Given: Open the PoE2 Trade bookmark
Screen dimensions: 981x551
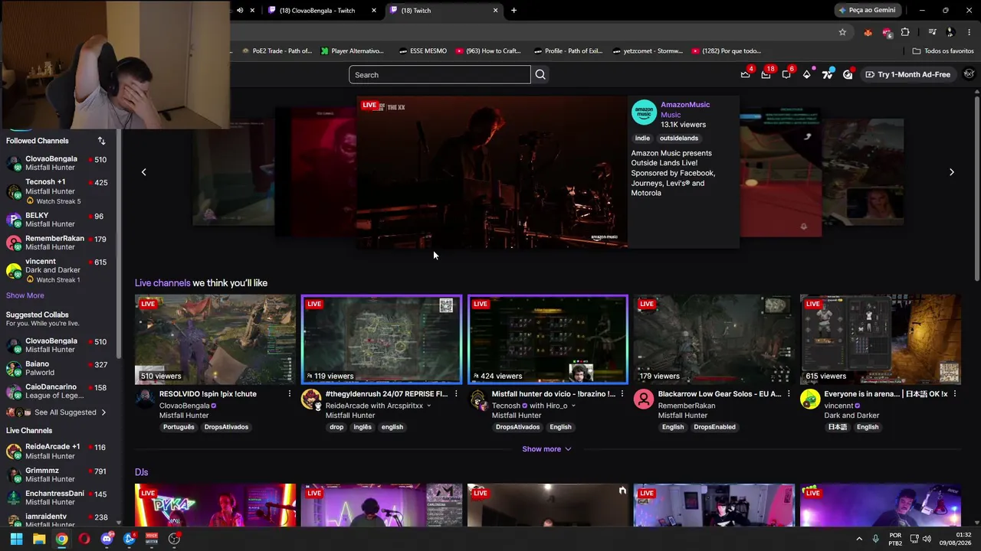Looking at the screenshot, I should click(277, 51).
